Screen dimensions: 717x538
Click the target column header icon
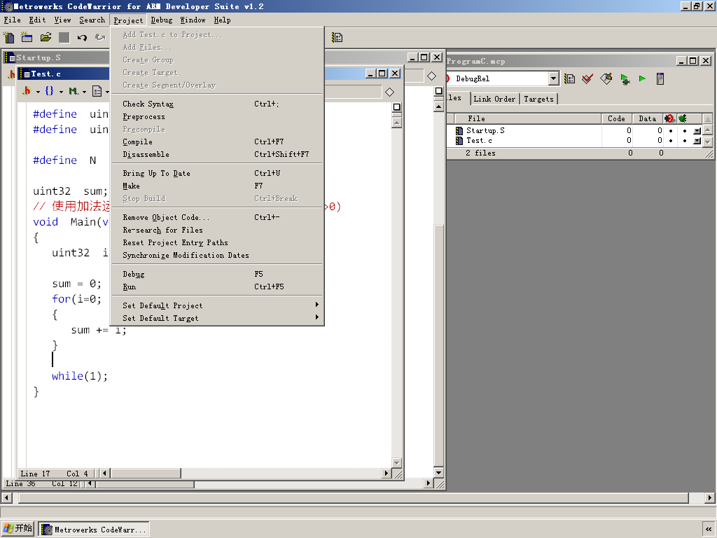(669, 118)
